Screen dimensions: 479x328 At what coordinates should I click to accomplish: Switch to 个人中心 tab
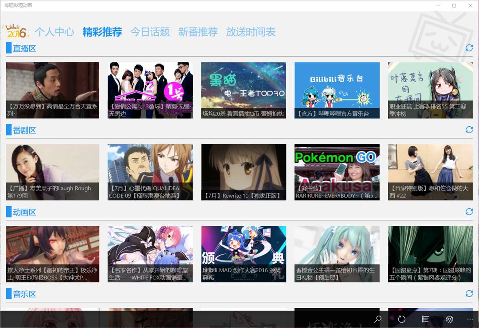tap(54, 32)
